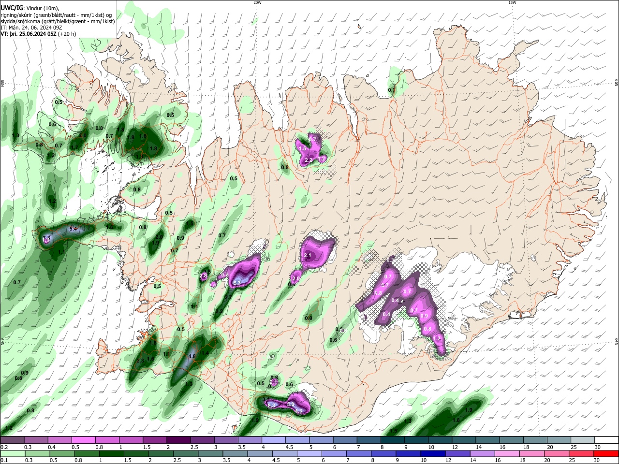This screenshot has width=619, height=464.
Task: Click the 15W longitude label
Action: click(x=512, y=2)
